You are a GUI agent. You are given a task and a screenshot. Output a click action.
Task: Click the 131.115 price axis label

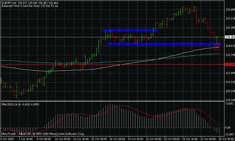[x=230, y=82]
